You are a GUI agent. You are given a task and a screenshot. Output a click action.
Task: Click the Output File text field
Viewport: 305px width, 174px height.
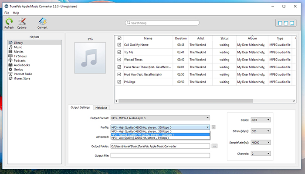160,155
